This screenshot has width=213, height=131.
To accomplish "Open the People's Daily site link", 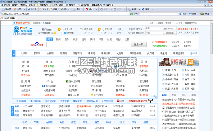I will [x=24, y=53].
